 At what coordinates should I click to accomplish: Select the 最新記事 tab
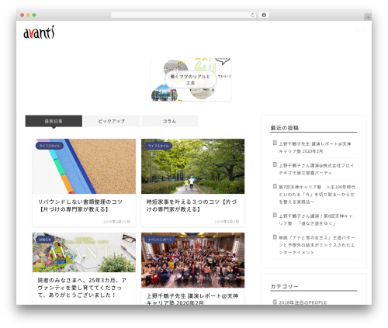click(x=54, y=121)
